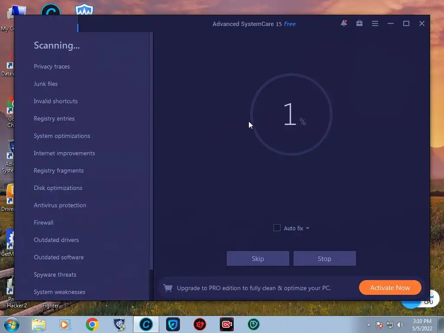Open the red gear Driver Booster taskbar icon
The image size is (444, 333).
pos(199,324)
